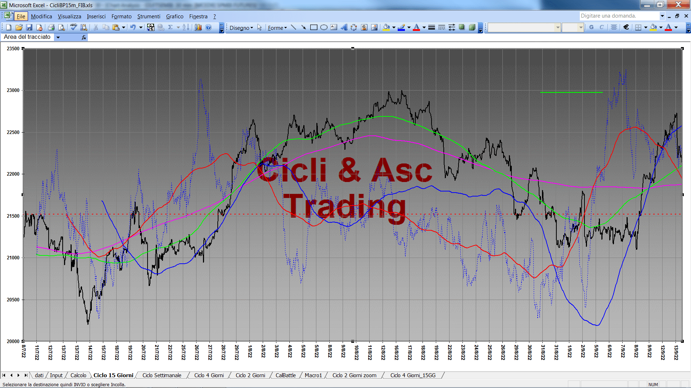The width and height of the screenshot is (691, 388).
Task: Open the Visualizza menu
Action: pos(69,16)
